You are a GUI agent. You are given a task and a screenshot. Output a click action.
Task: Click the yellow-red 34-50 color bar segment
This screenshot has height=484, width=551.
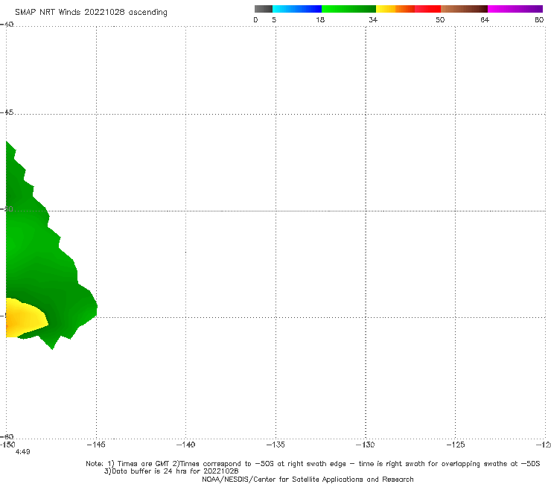point(408,9)
